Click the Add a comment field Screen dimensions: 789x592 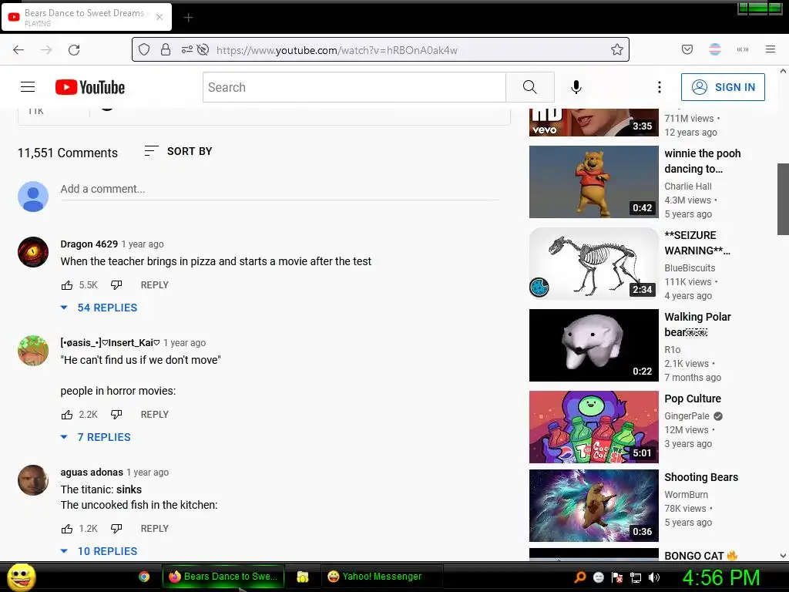tap(280, 190)
